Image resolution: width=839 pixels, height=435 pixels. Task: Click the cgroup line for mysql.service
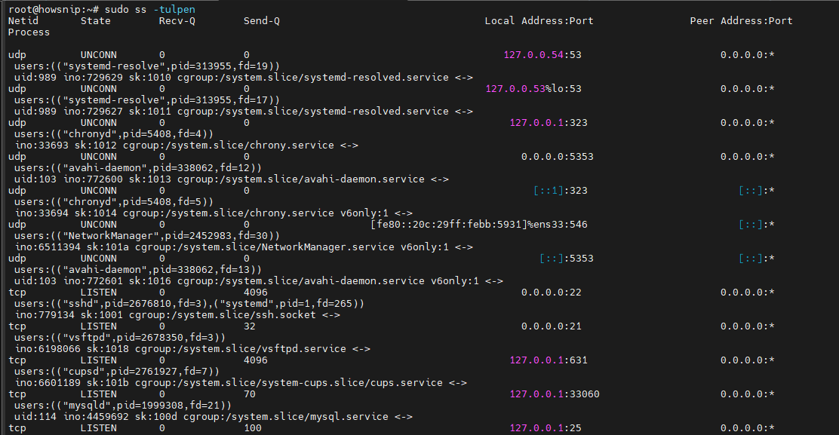coord(213,417)
